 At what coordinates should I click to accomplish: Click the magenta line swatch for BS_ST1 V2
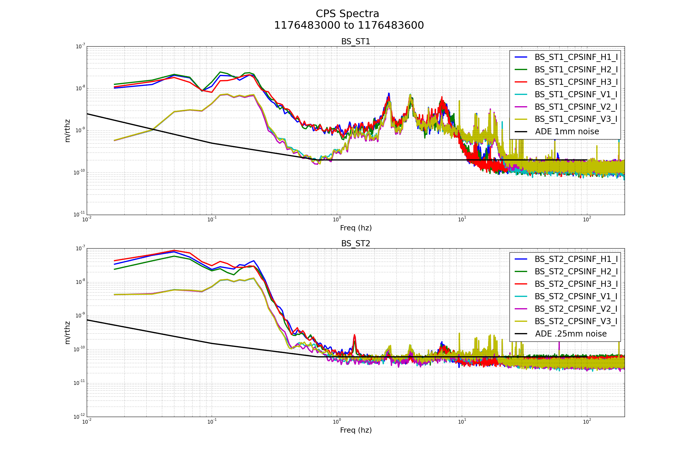coord(521,106)
